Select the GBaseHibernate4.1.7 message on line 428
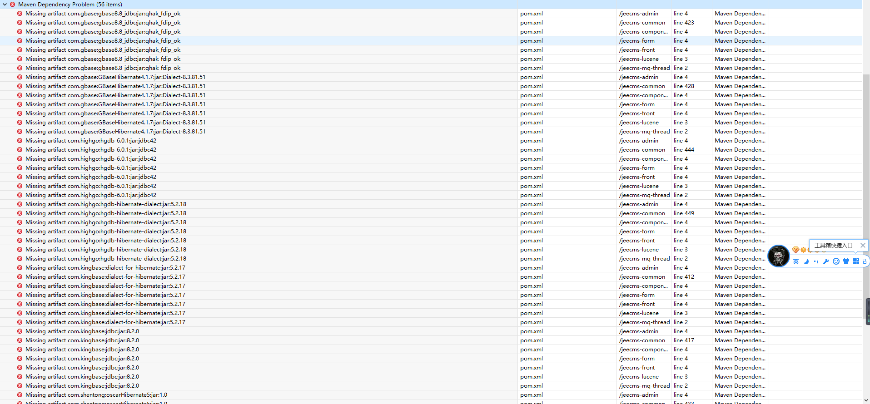Screen dimensions: 870x404 [x=115, y=86]
